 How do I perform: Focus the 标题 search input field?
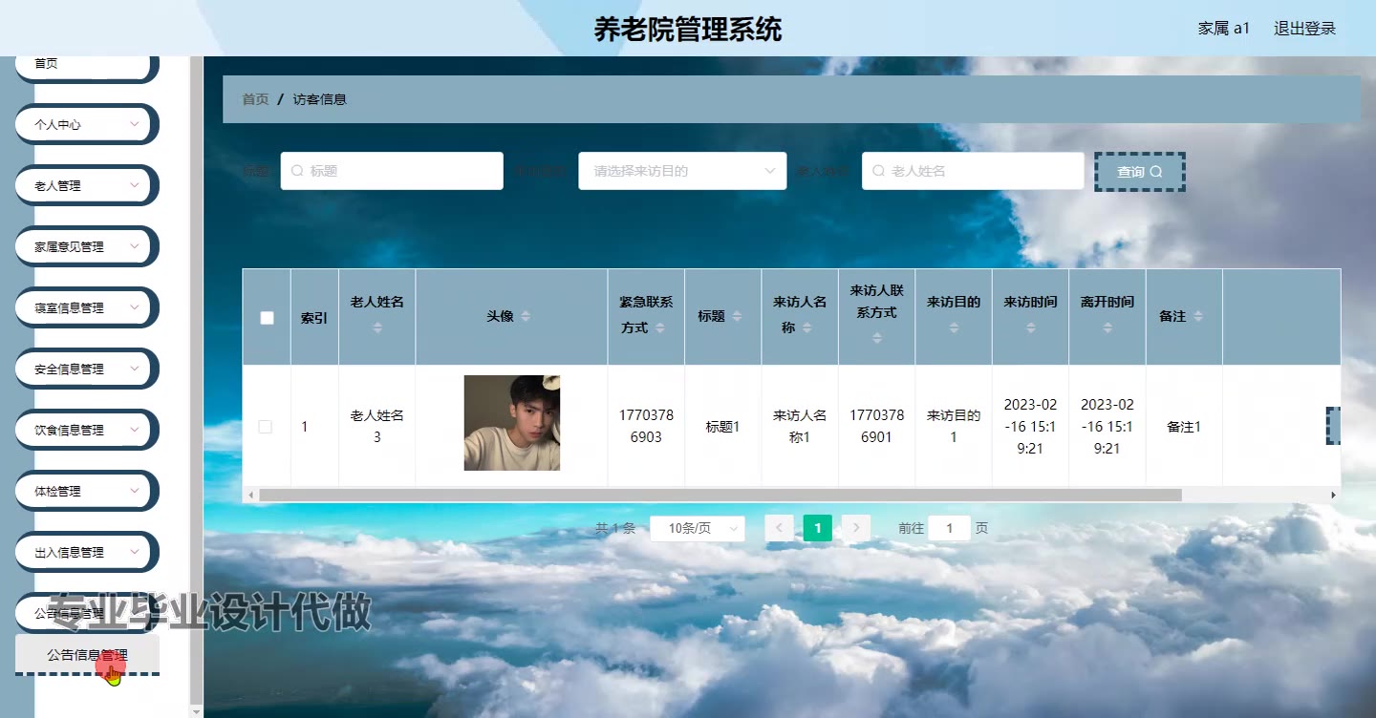pyautogui.click(x=392, y=171)
